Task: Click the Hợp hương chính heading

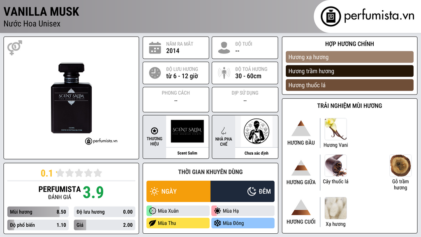Action: click(x=349, y=44)
